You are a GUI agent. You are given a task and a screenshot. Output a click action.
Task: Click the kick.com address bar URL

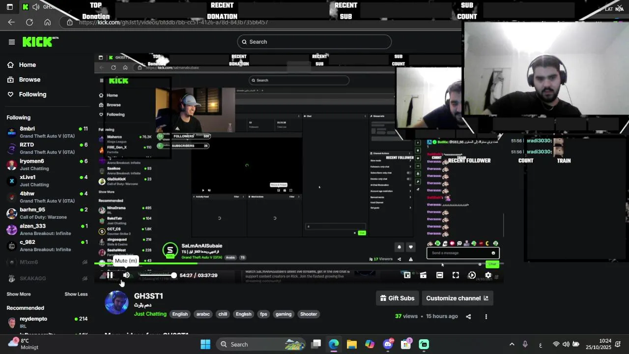[x=173, y=22]
